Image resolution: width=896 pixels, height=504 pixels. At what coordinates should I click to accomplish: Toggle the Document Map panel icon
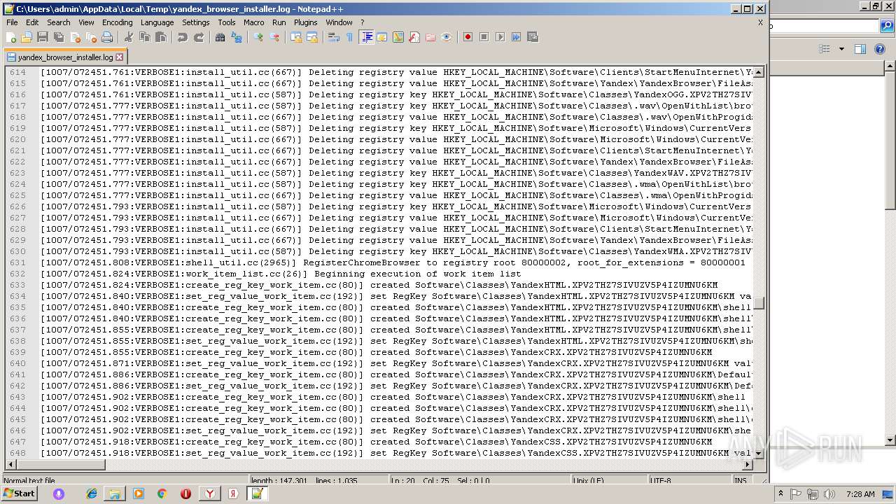(398, 37)
